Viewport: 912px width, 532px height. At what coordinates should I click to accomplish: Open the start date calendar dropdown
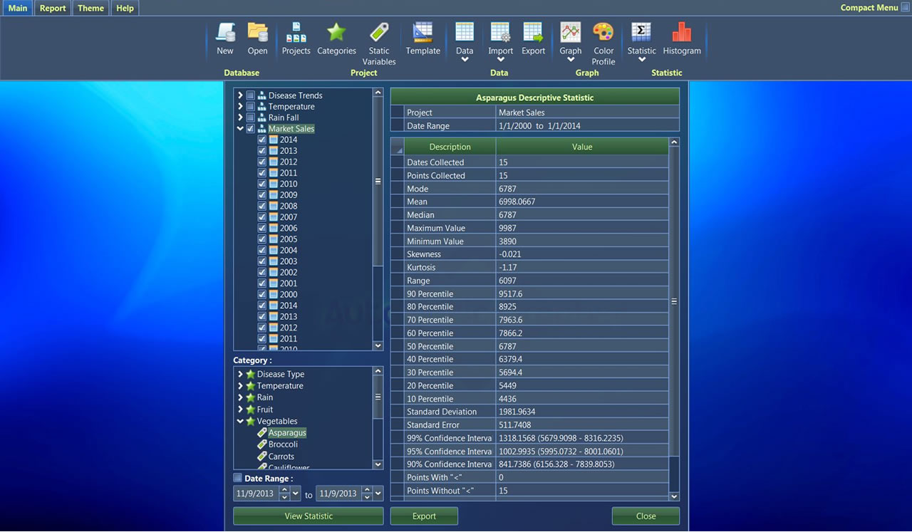tap(296, 493)
